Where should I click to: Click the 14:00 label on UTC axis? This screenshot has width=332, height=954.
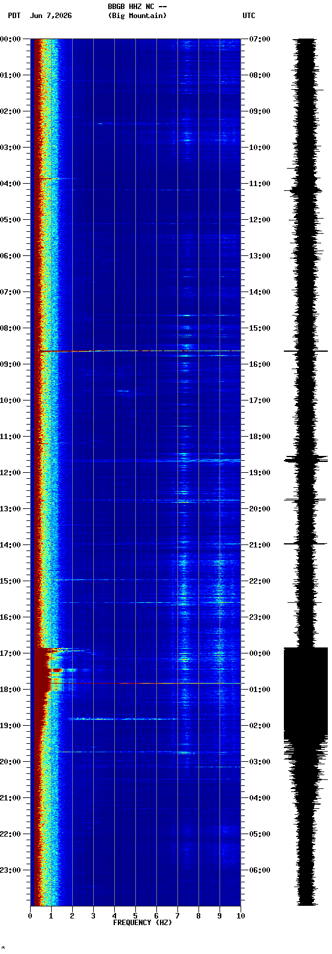click(x=259, y=292)
